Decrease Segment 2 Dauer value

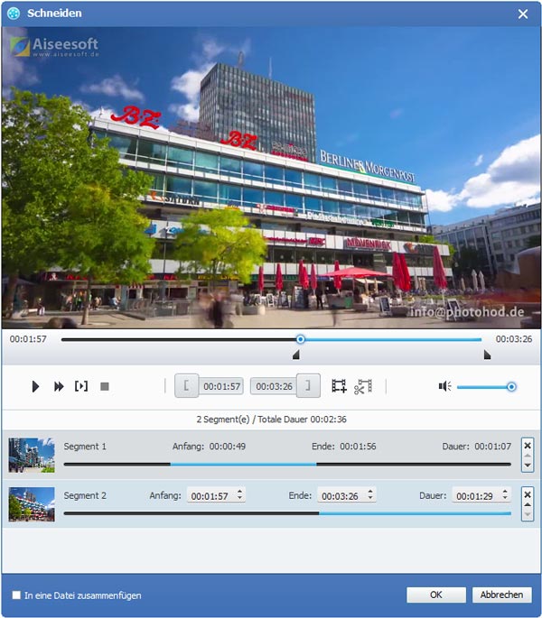(505, 499)
